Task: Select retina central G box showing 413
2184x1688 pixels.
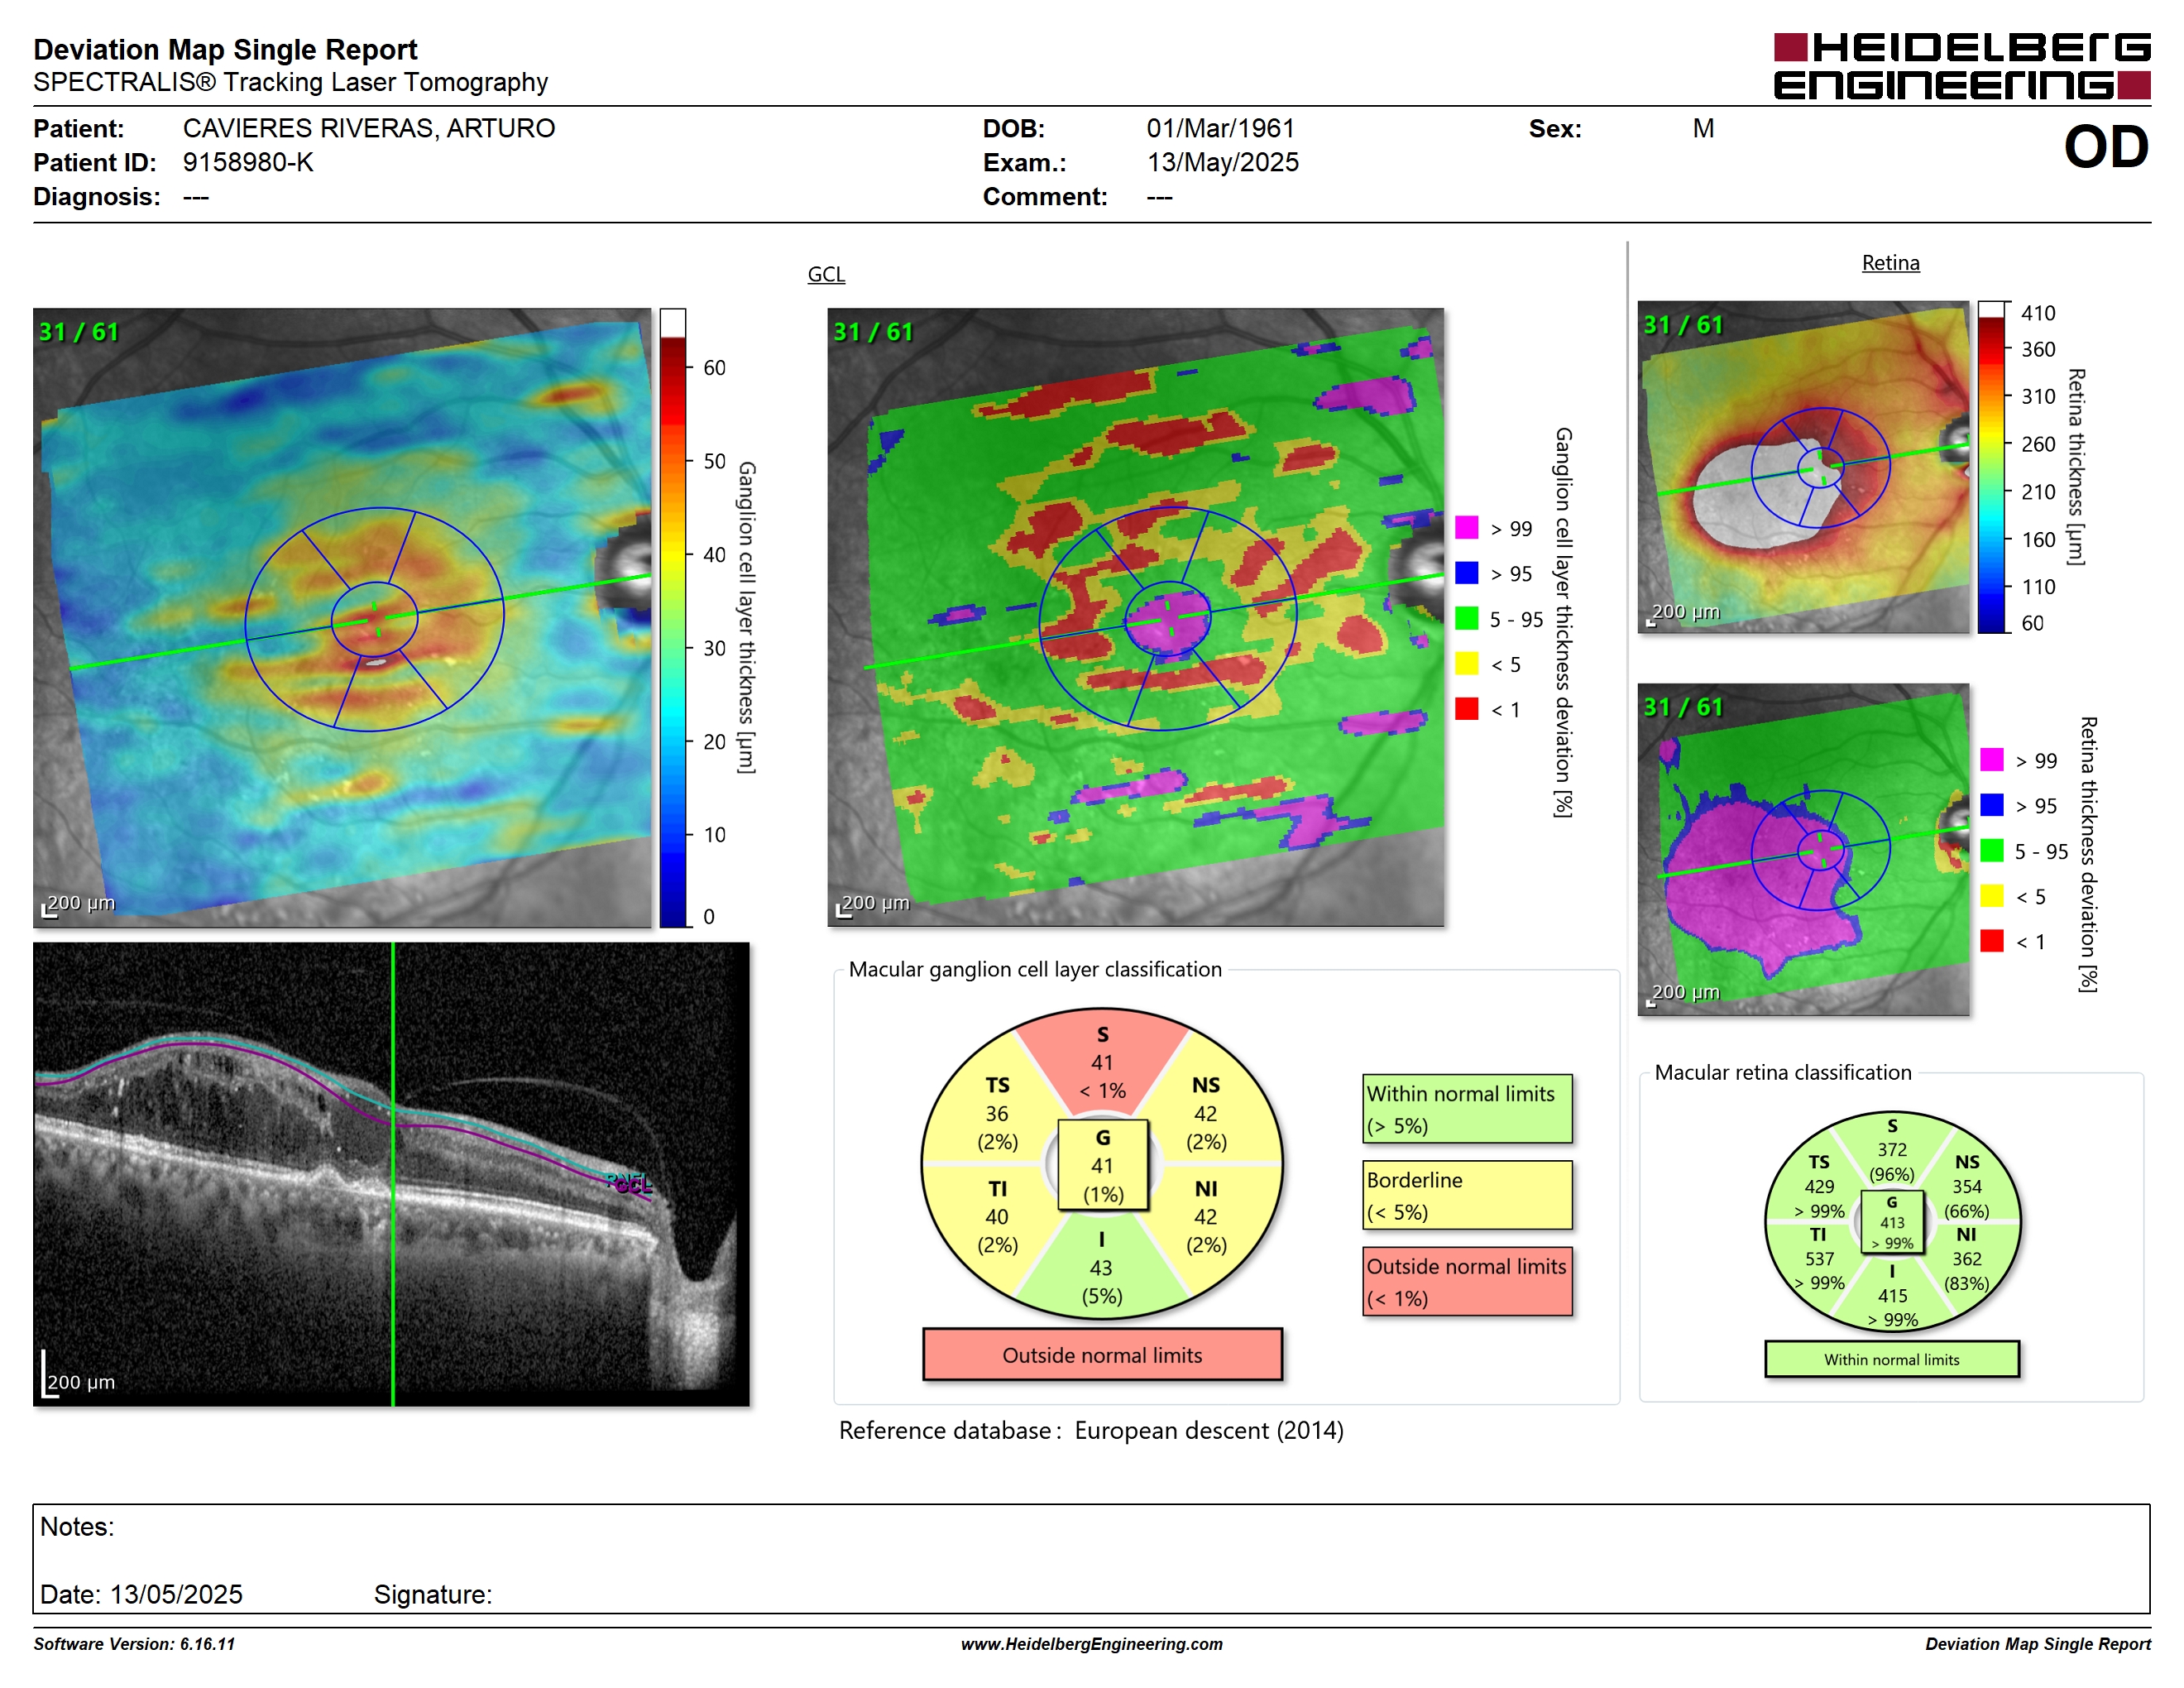Action: click(x=1892, y=1222)
